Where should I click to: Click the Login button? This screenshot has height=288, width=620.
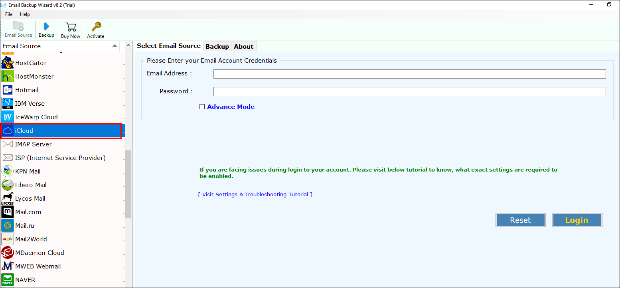(577, 220)
